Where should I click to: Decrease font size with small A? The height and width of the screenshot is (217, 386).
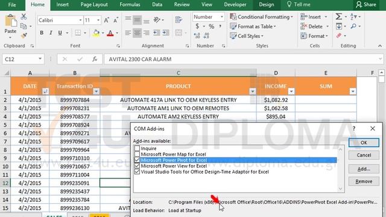pyautogui.click(x=115, y=20)
